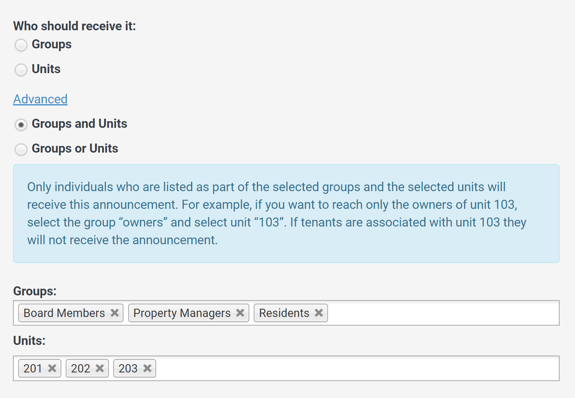The image size is (575, 398).
Task: Click the 202 unit tag label
Action: tap(81, 368)
